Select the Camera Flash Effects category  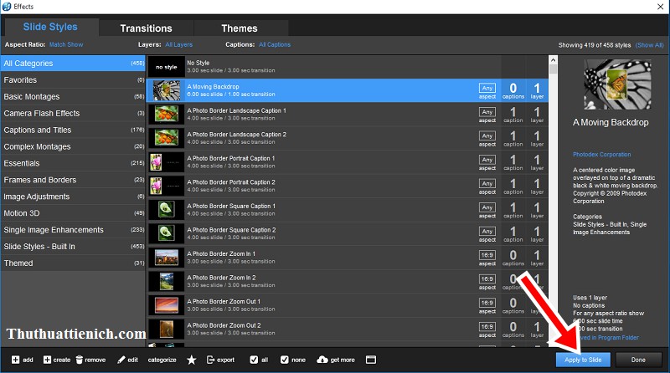coord(42,113)
